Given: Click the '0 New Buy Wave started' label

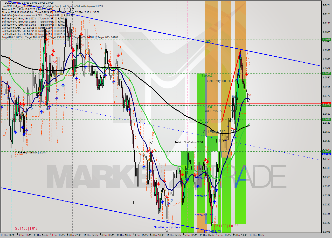Looking at the screenshot, I should (167, 227).
